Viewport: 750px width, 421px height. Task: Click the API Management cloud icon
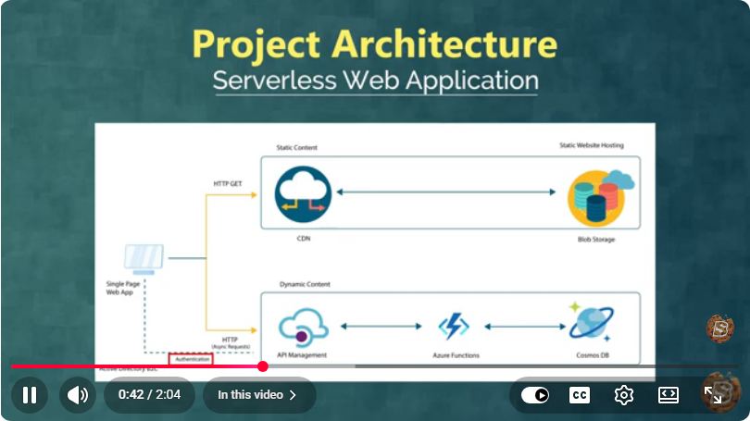[303, 328]
